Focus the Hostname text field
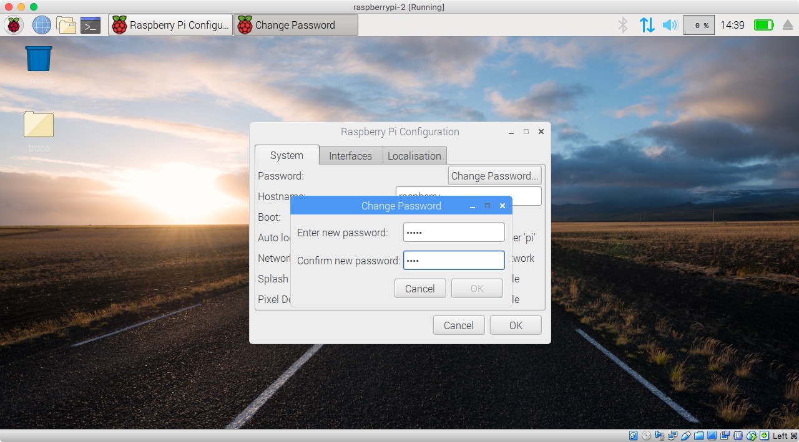 click(x=469, y=196)
